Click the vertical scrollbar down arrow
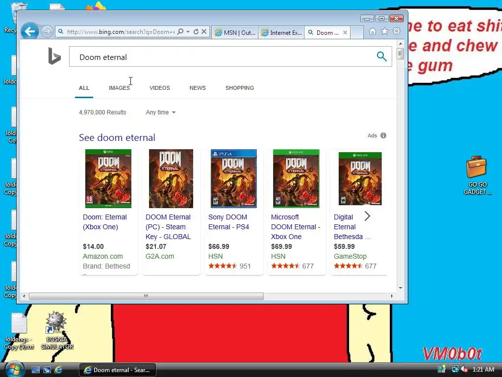The image size is (502, 377). click(400, 288)
